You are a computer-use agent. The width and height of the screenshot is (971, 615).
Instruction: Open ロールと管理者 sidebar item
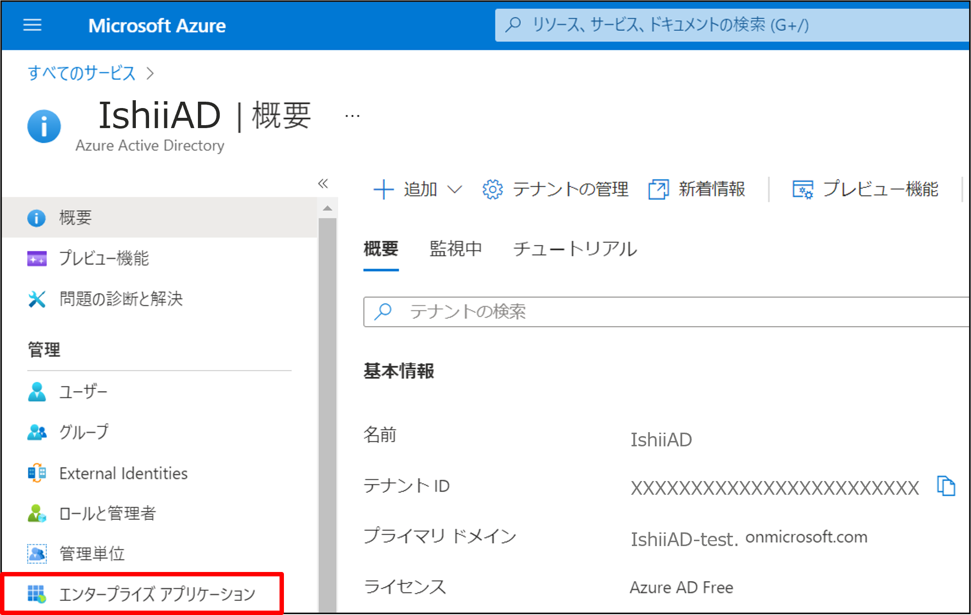[107, 513]
